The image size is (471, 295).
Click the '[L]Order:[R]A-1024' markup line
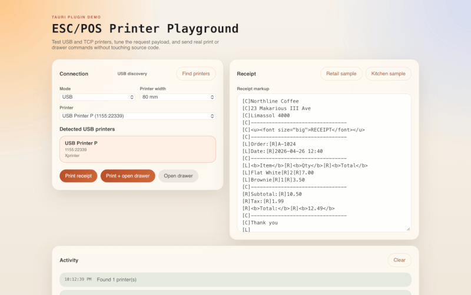tap(269, 144)
